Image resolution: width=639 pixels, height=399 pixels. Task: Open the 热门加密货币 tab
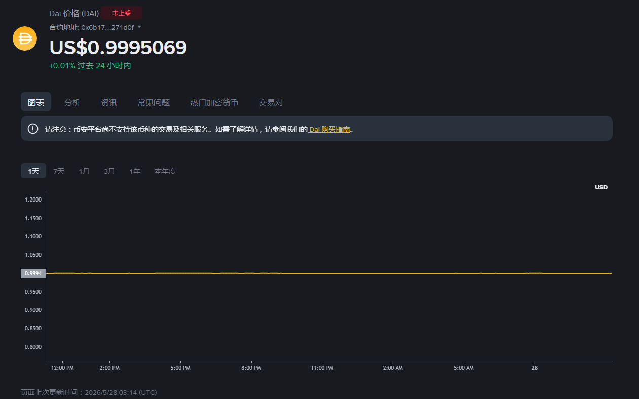point(214,102)
